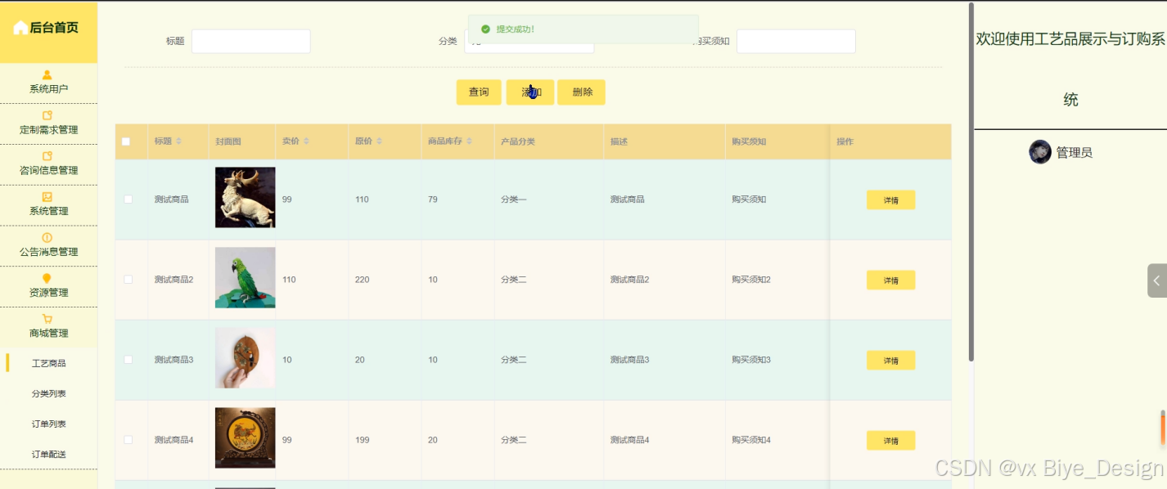This screenshot has width=1167, height=489.
Task: Open 定制需求管理 sidebar icon
Action: point(47,115)
